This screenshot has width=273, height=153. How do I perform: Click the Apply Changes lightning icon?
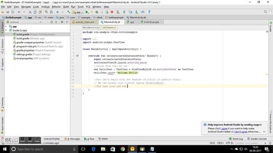point(92,12)
